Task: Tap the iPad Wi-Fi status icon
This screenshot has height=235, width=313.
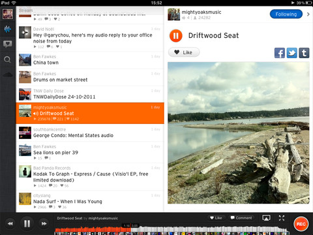Action: click(x=14, y=3)
